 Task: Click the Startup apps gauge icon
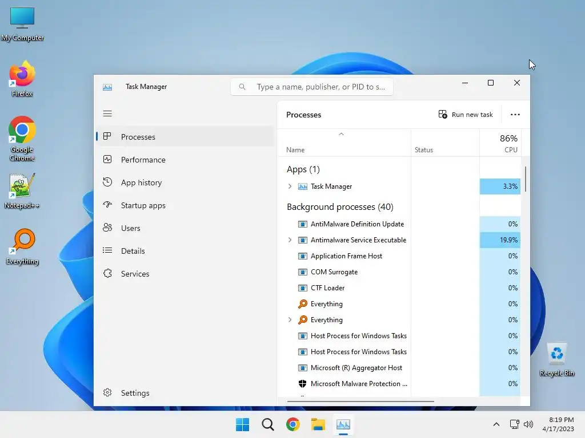(x=107, y=205)
